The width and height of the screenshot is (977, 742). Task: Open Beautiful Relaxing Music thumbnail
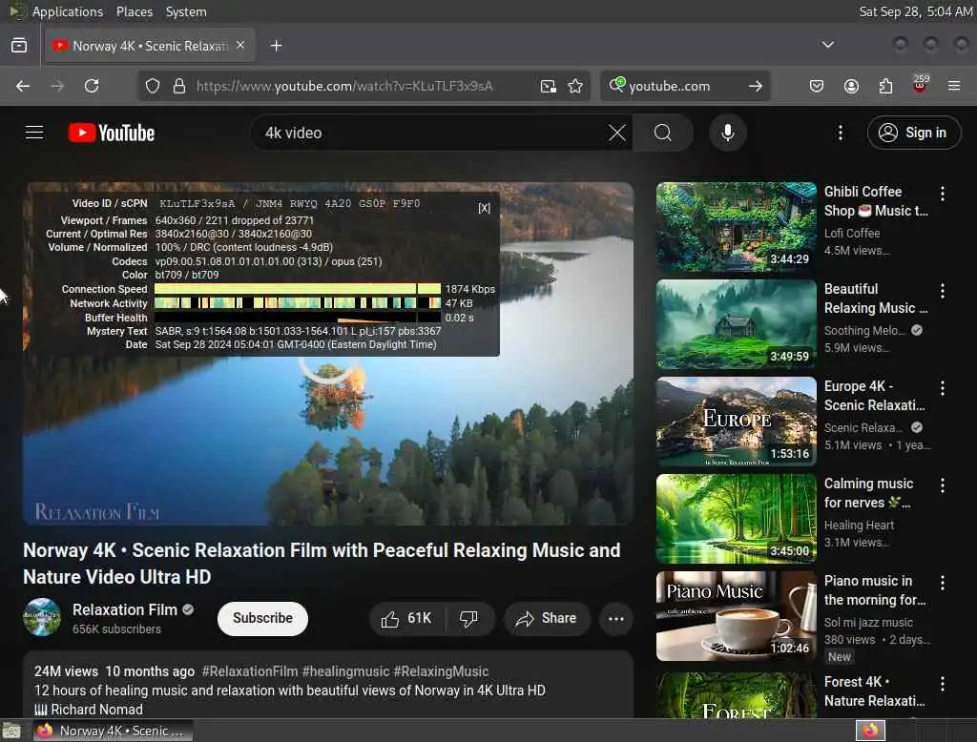pyautogui.click(x=736, y=324)
